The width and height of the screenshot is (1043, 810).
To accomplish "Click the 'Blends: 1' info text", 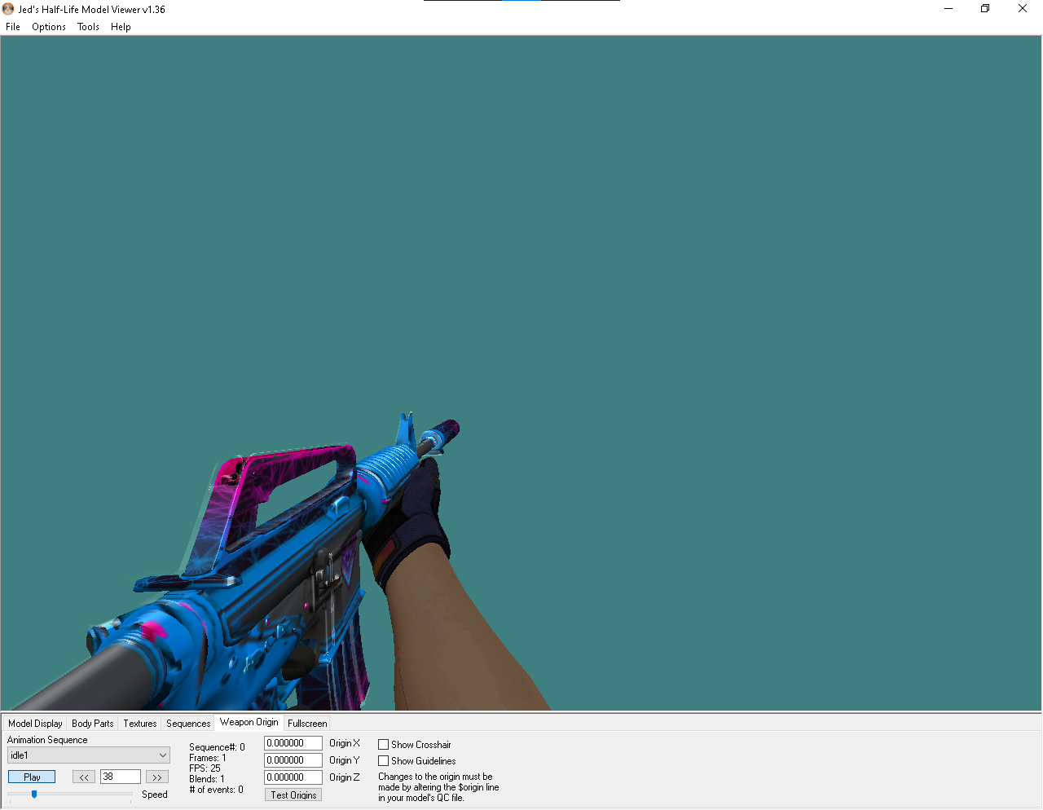I will (207, 779).
